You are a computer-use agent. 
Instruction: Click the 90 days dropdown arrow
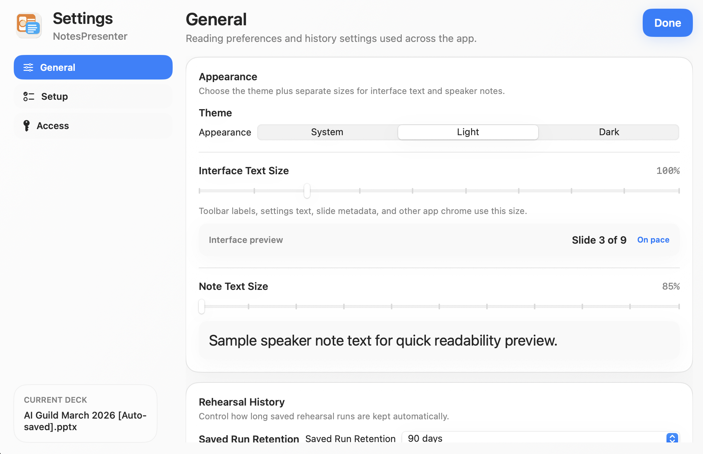(x=672, y=438)
